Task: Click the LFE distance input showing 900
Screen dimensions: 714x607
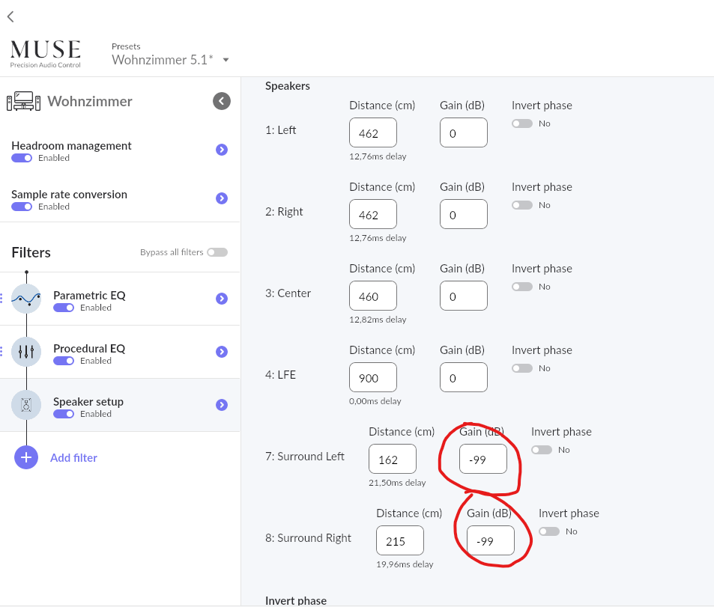Action: pos(372,377)
